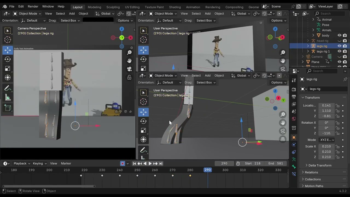
Task: Activate the Select Box tool in Camera viewport
Action: (x=8, y=30)
